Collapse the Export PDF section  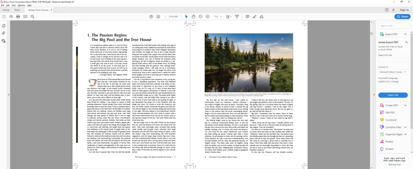405,34
